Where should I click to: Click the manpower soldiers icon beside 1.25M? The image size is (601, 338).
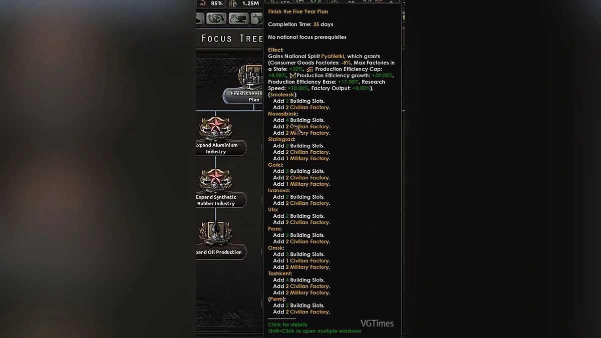tap(233, 4)
